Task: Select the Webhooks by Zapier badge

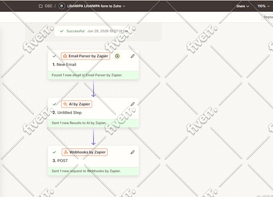Action: tap(85, 152)
